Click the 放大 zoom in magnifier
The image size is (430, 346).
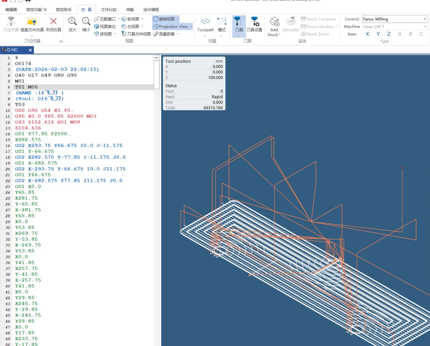click(x=72, y=22)
